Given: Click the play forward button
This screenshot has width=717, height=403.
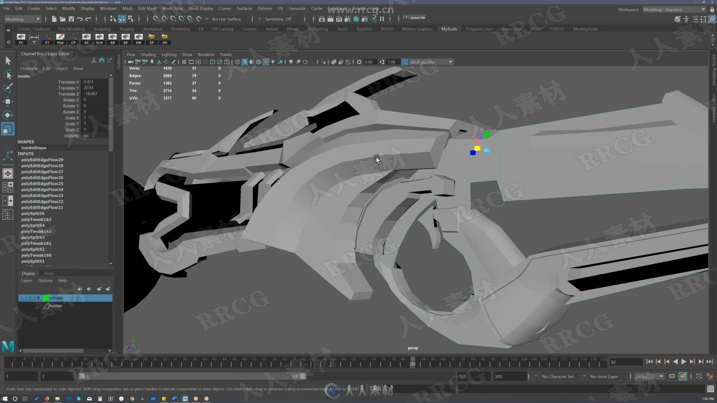Looking at the screenshot, I should (x=684, y=362).
